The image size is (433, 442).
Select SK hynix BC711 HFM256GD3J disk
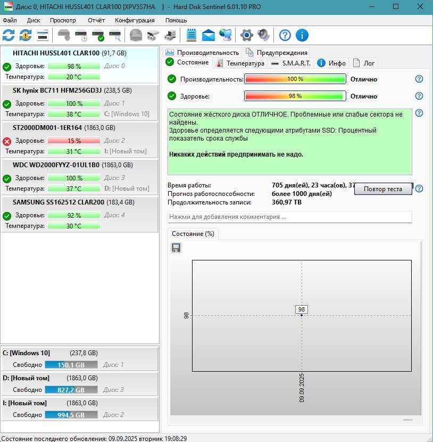tap(80, 102)
